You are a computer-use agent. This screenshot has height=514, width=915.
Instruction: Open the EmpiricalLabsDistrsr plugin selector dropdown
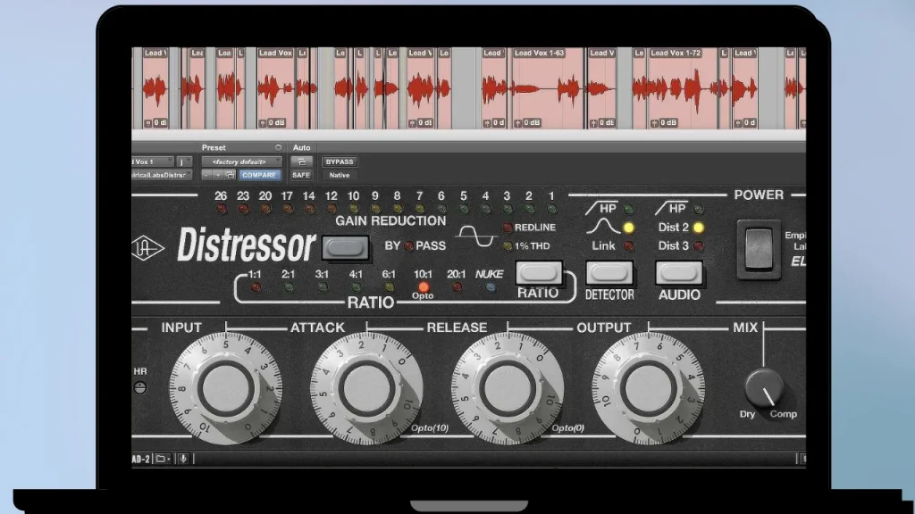click(x=162, y=175)
